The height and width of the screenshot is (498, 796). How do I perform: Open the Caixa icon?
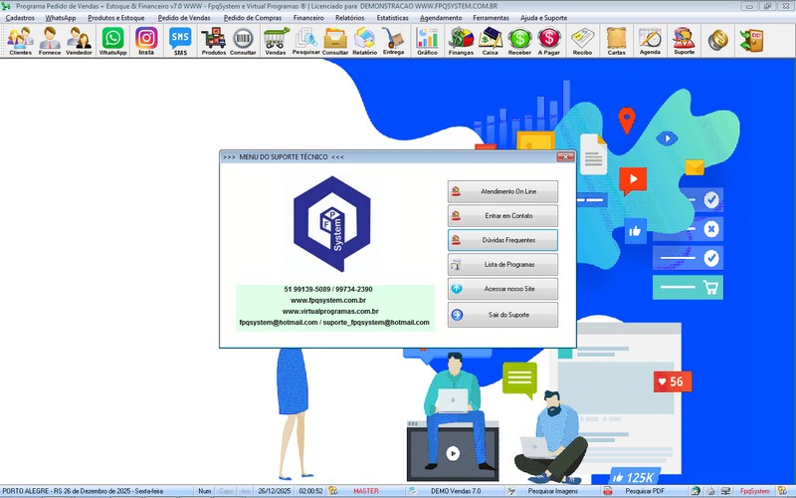click(490, 41)
